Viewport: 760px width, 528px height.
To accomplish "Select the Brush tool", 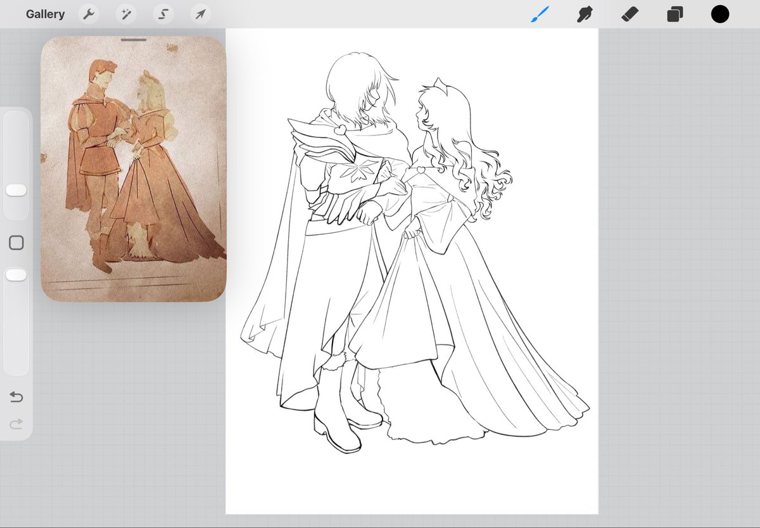I will pos(540,14).
